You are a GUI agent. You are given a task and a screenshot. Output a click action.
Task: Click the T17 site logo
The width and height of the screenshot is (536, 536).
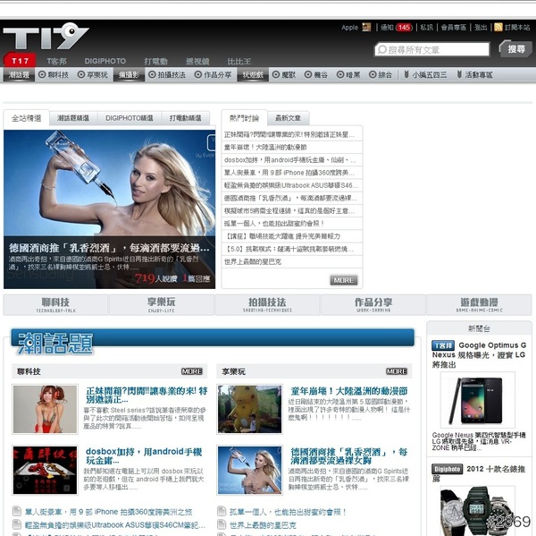46,38
